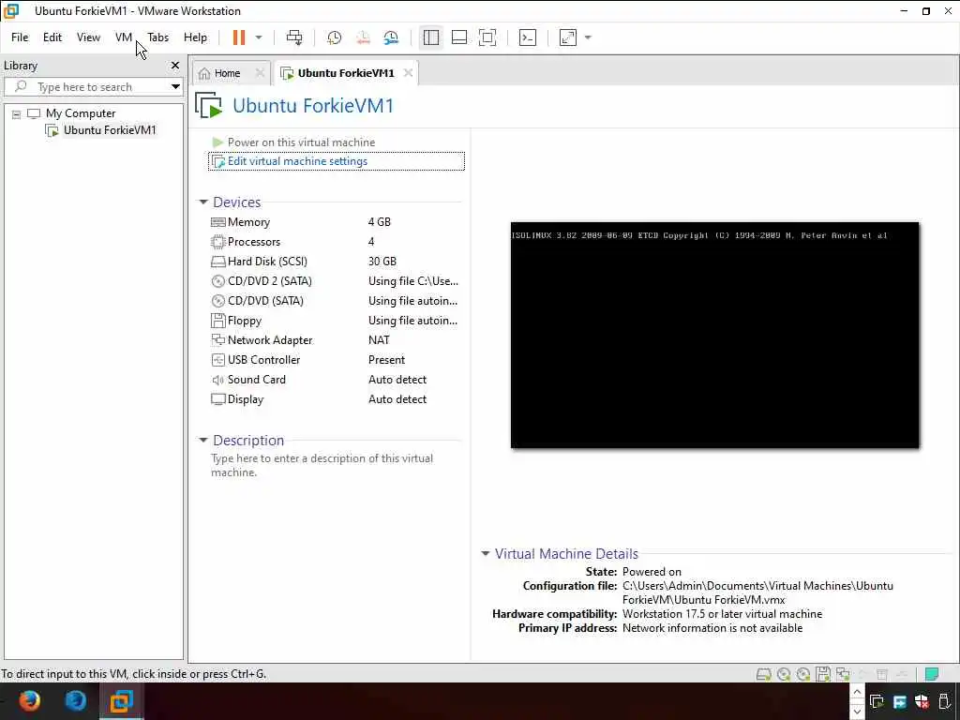Close the Home tab

[260, 73]
